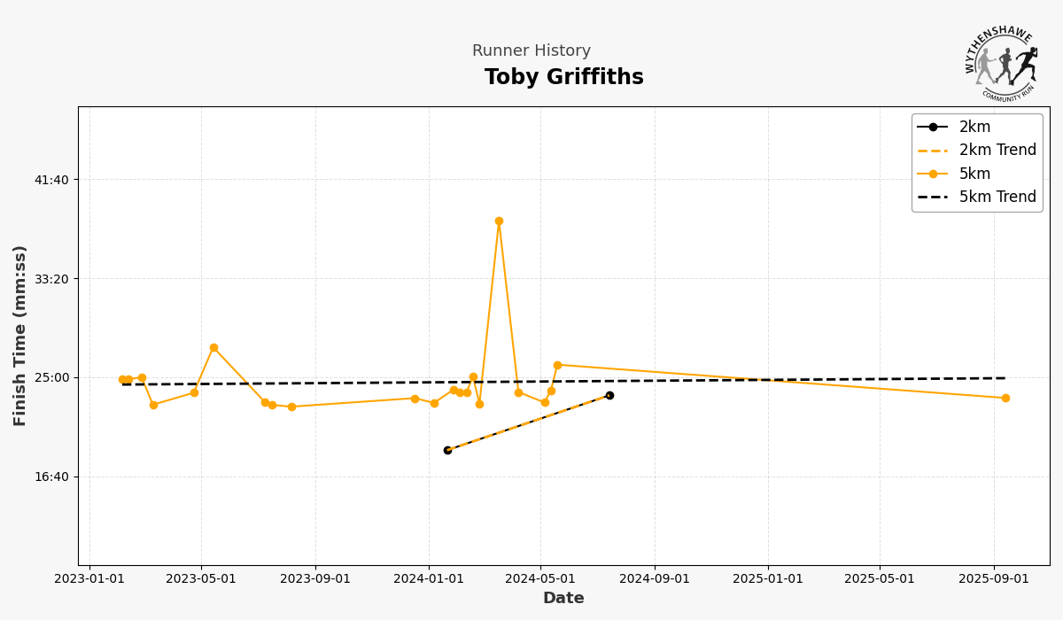
Task: Click the 2km legend marker
Action: tap(932, 127)
